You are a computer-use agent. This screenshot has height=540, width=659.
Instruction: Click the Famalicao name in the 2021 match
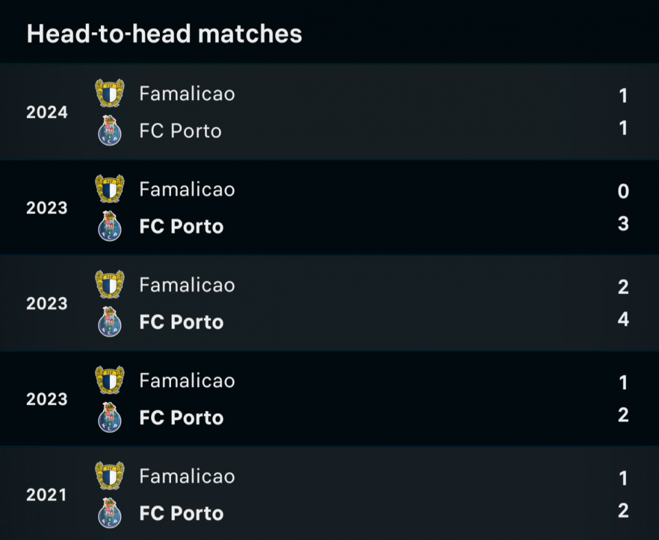187,476
